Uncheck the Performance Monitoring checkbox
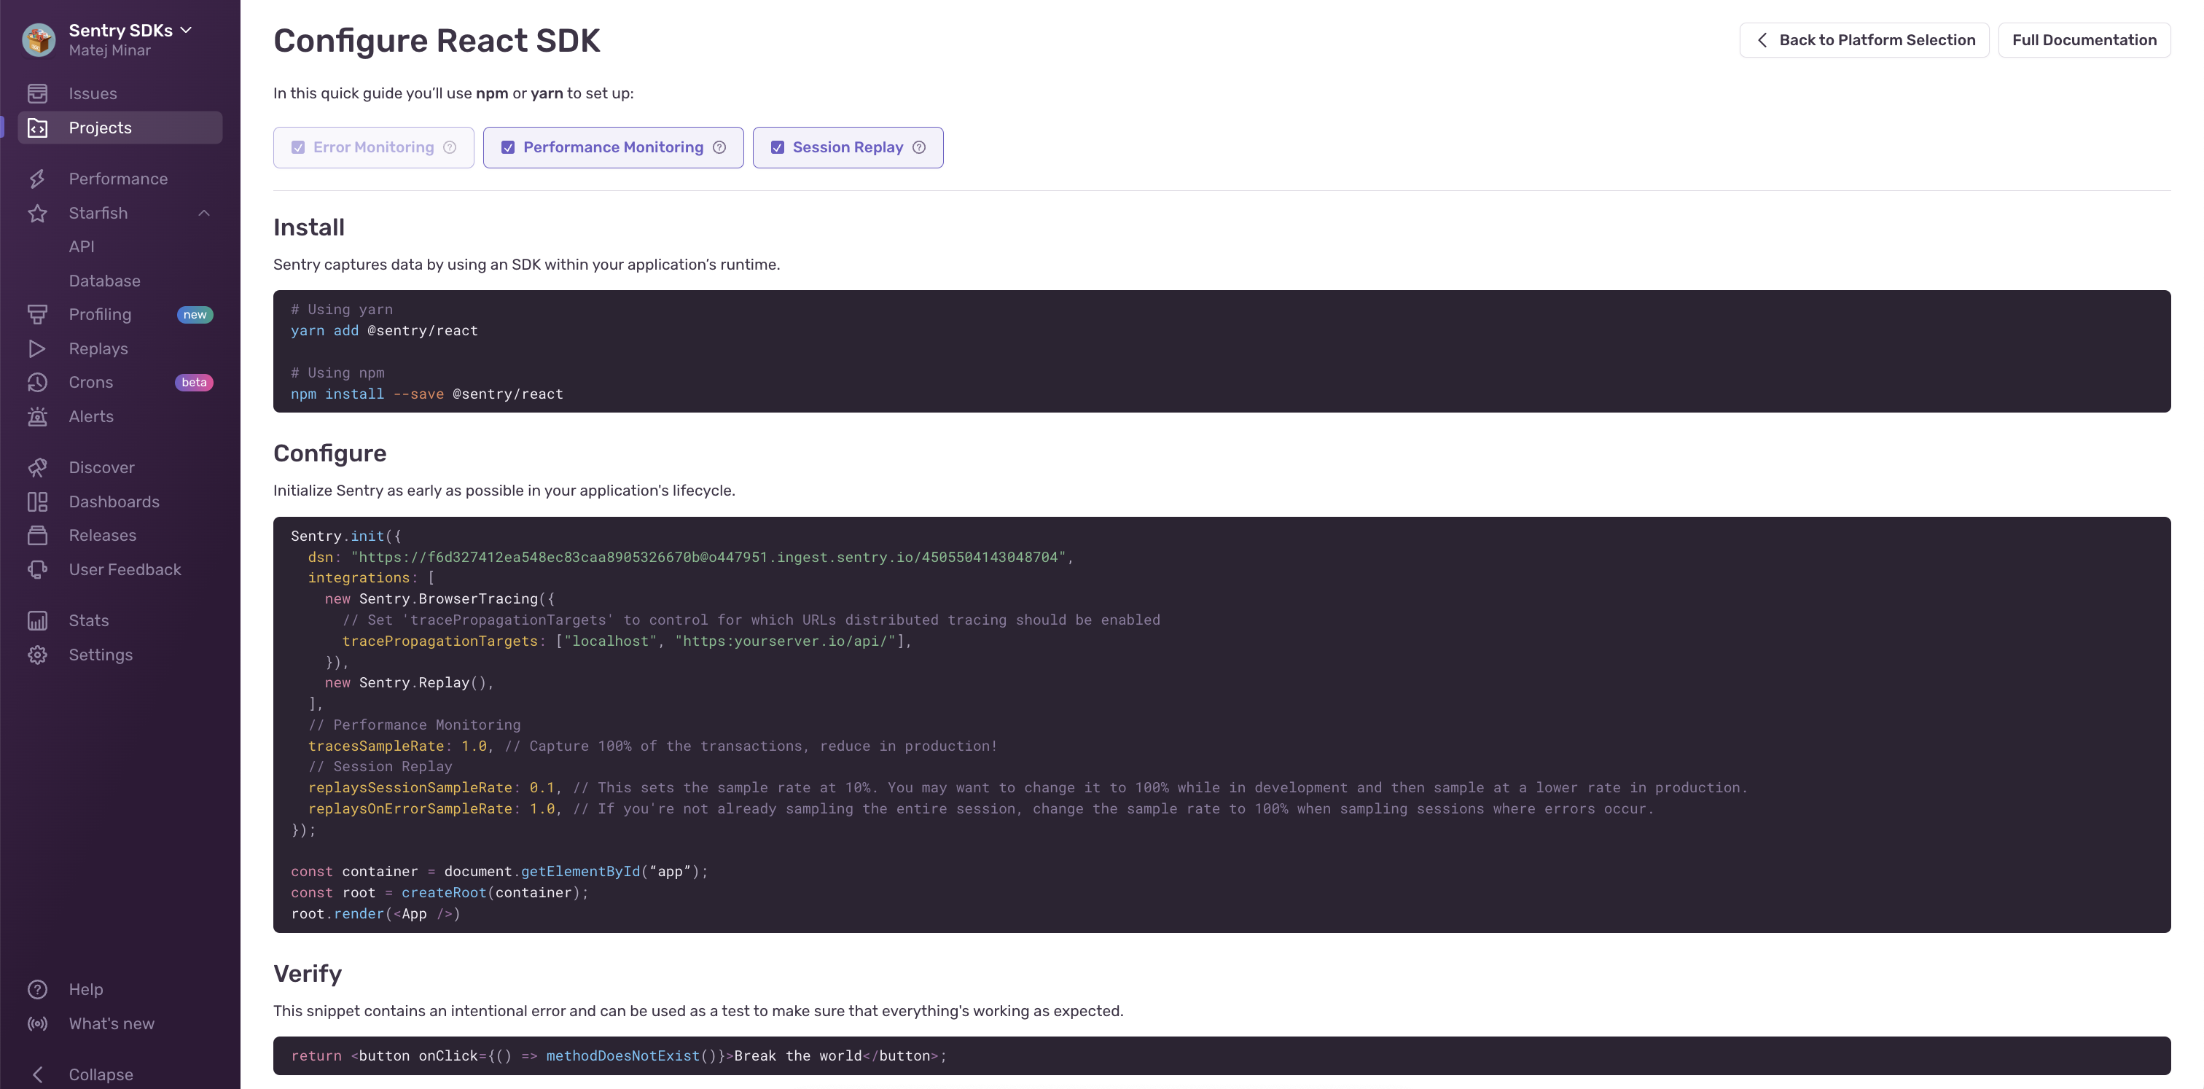The height and width of the screenshot is (1089, 2204). (508, 147)
